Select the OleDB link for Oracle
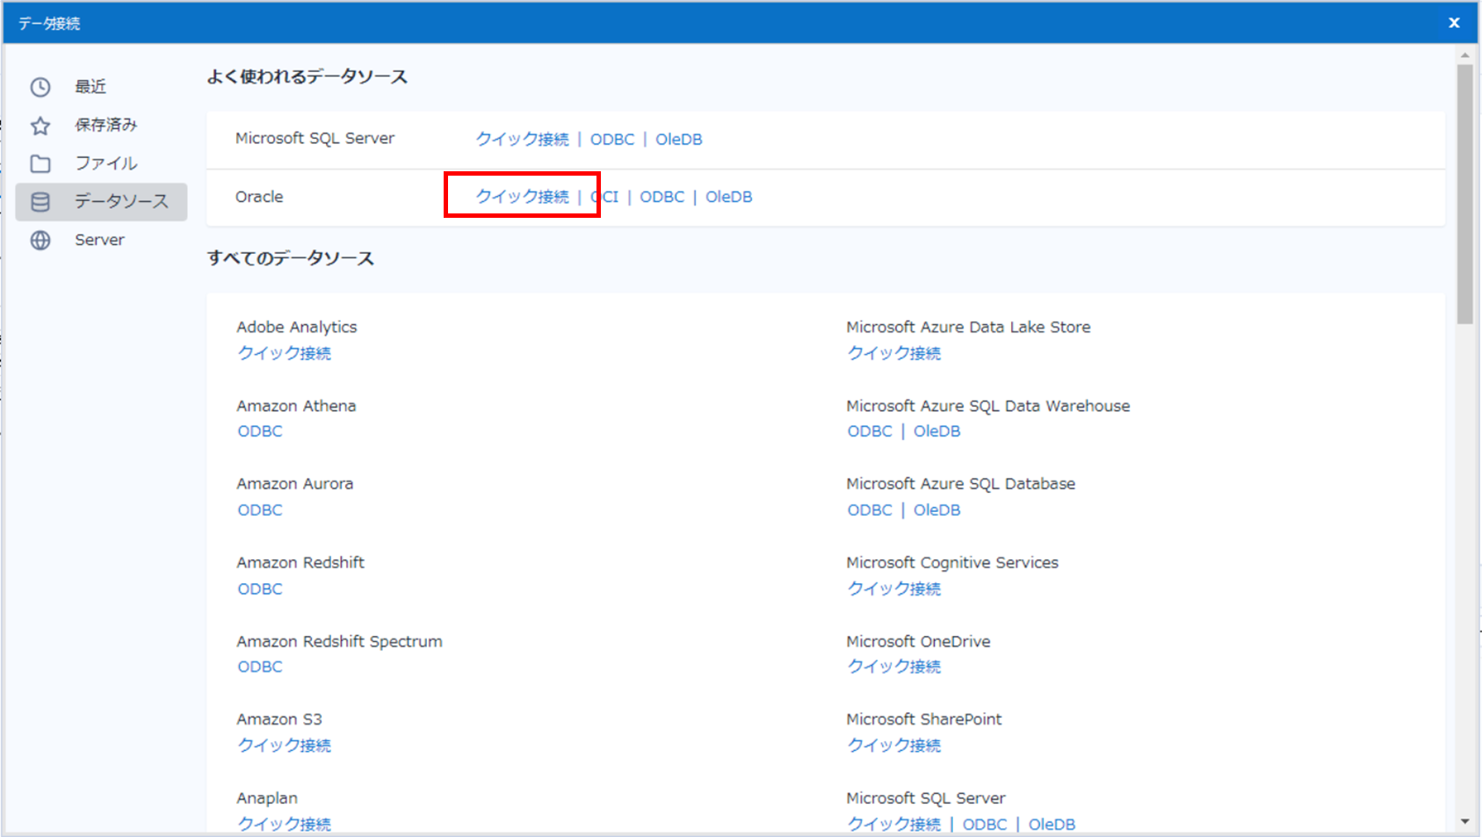 click(729, 197)
